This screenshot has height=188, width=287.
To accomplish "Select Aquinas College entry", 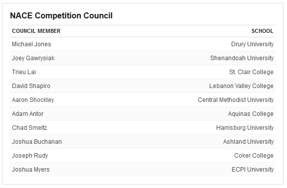I will (x=251, y=114).
